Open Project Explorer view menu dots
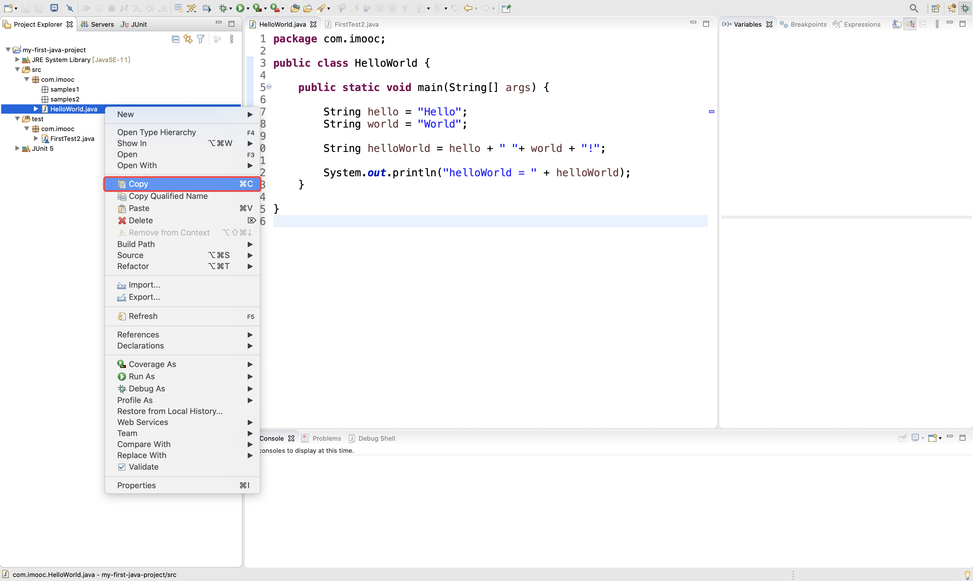The image size is (973, 581). click(232, 39)
